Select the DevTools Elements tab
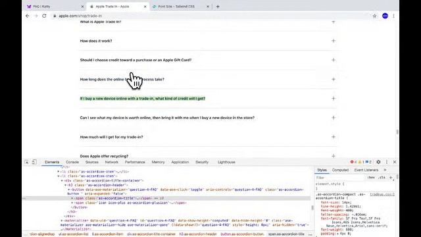Image resolution: width=421 pixels, height=237 pixels. pos(52,162)
